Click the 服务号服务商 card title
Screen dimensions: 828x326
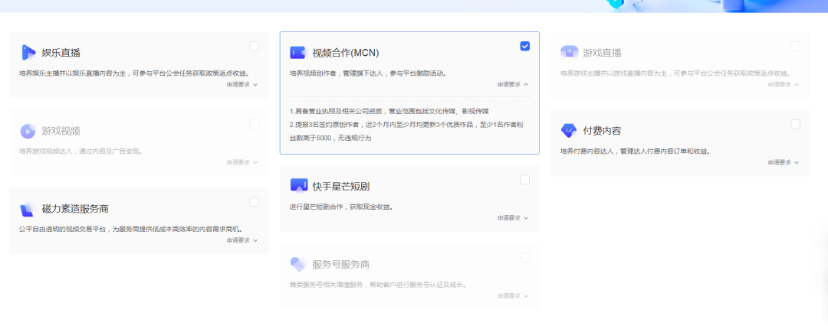(341, 264)
